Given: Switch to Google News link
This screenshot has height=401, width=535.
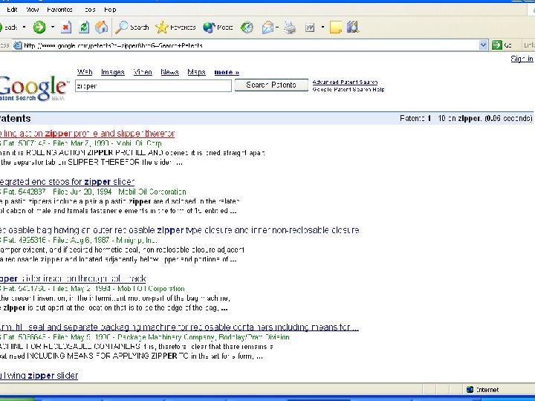Looking at the screenshot, I should pyautogui.click(x=169, y=72).
